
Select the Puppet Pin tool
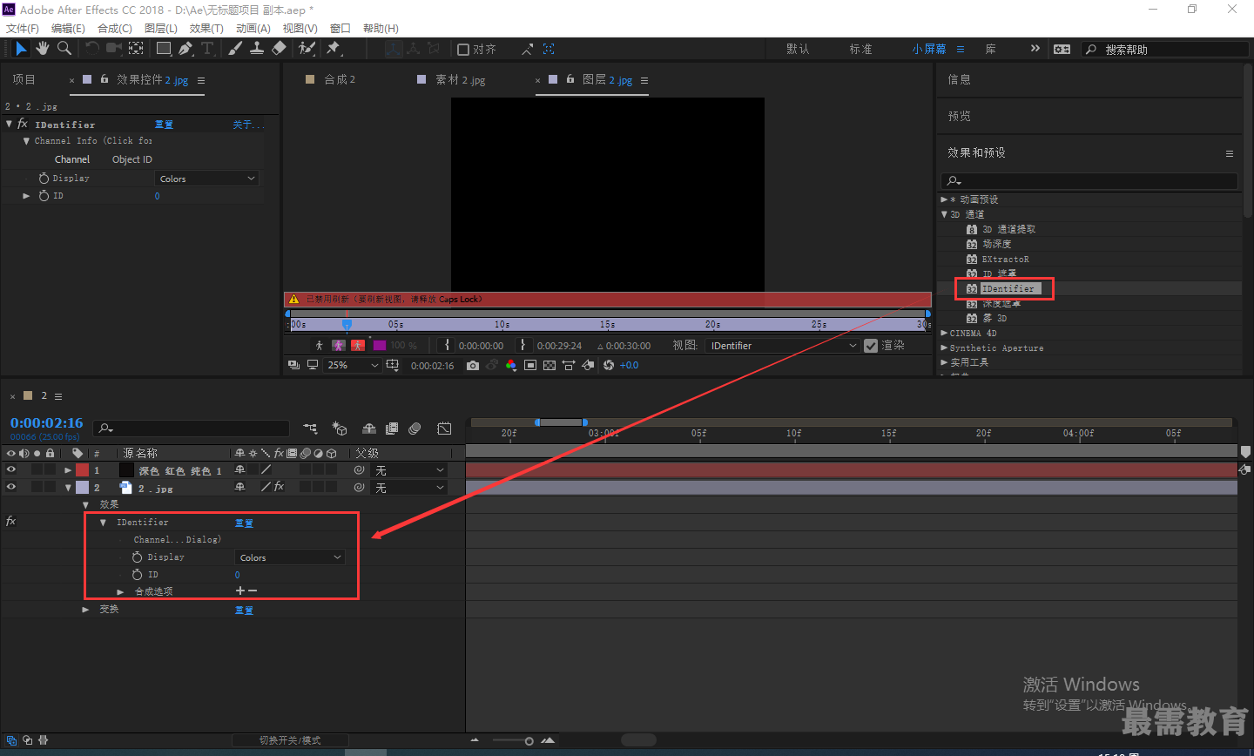334,49
